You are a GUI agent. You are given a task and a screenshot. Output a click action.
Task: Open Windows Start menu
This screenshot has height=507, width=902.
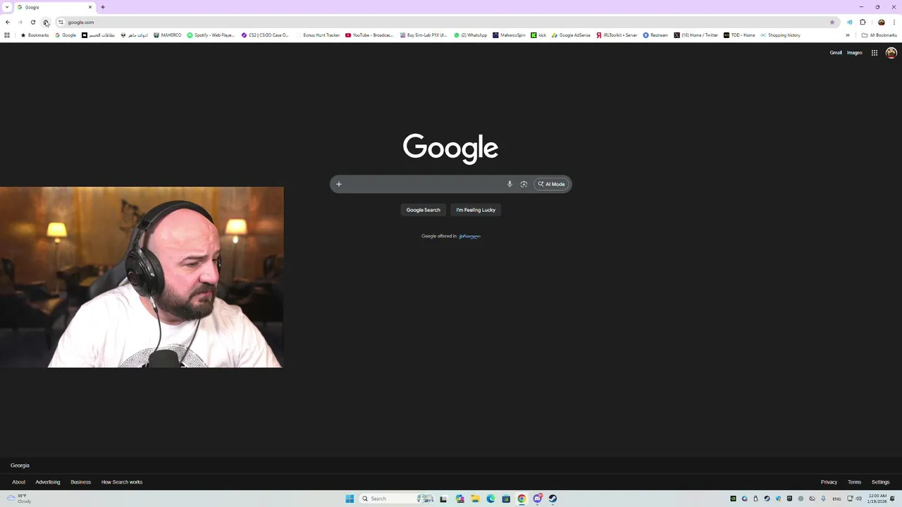pos(350,499)
